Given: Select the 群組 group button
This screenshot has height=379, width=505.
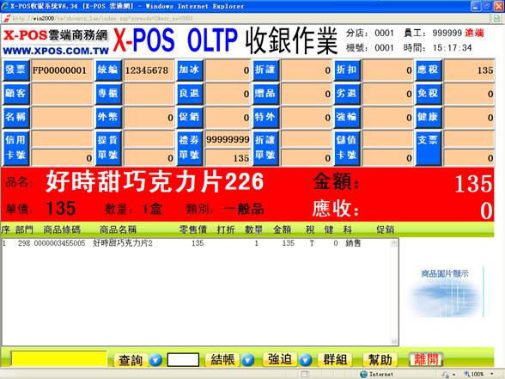Looking at the screenshot, I should pos(335,359).
